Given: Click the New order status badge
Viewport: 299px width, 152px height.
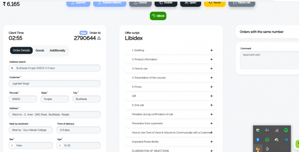Looking at the screenshot, I should [83, 33].
